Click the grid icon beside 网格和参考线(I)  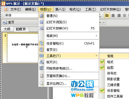click(42, 68)
